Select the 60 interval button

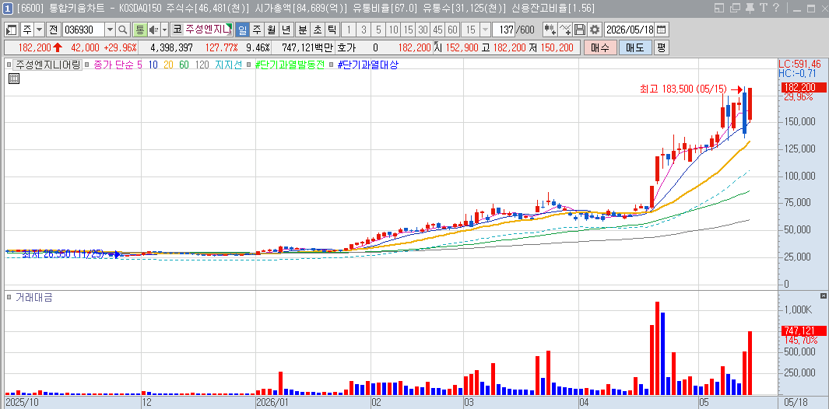click(452, 29)
